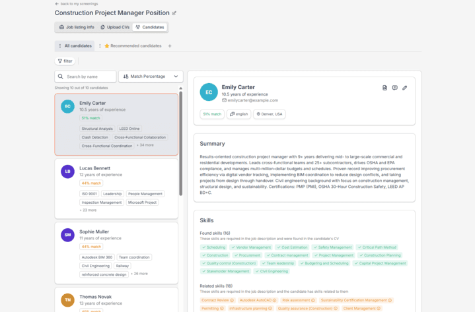
Task: Open Thomas Novak candidate avatar
Action: [x=67, y=300]
